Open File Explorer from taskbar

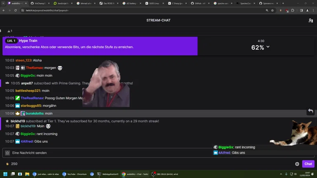coord(27,174)
